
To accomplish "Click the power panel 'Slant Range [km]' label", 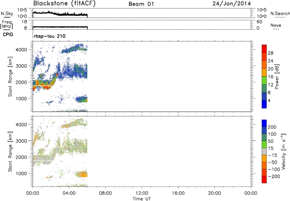I will tap(10, 77).
